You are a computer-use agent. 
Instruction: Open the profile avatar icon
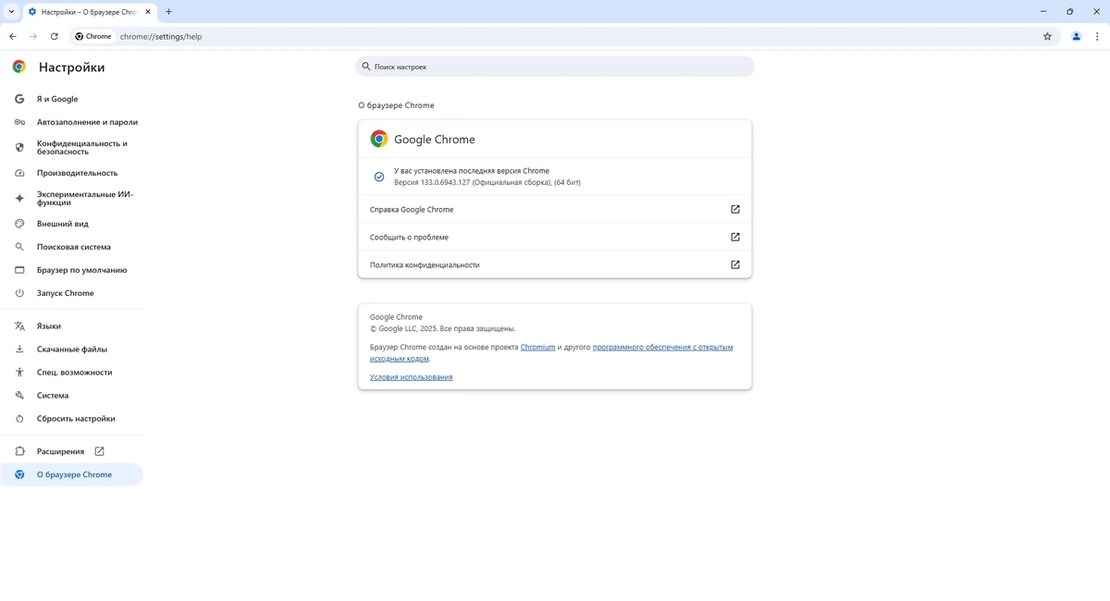[x=1076, y=37]
